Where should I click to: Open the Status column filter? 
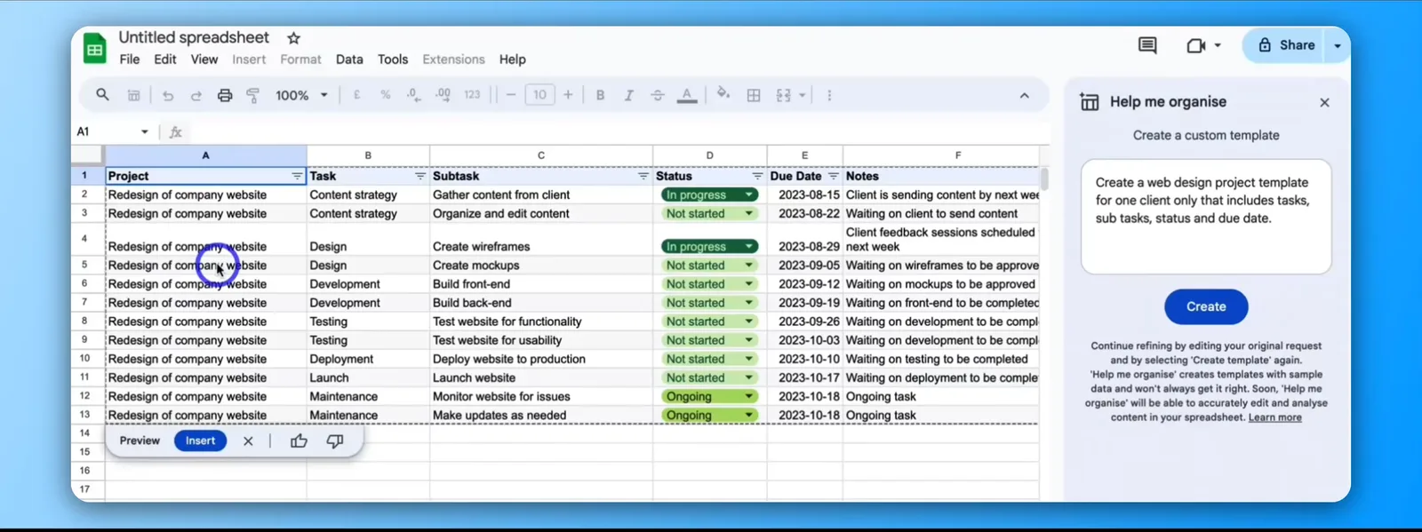tap(757, 176)
